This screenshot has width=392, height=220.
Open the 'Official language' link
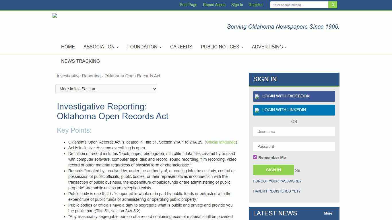point(220,142)
